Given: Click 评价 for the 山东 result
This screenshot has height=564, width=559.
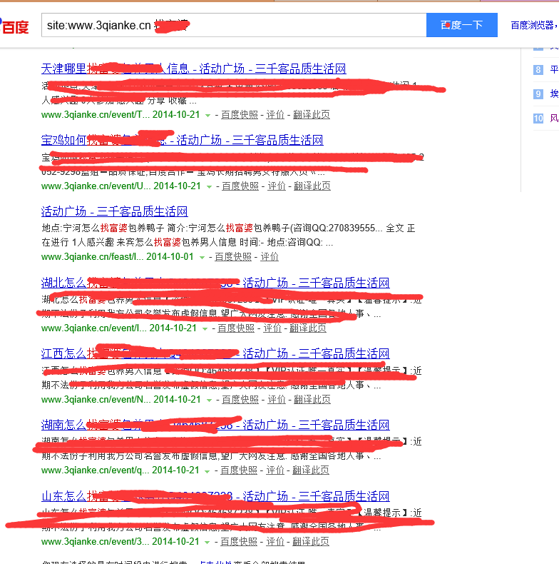Looking at the screenshot, I should (275, 541).
